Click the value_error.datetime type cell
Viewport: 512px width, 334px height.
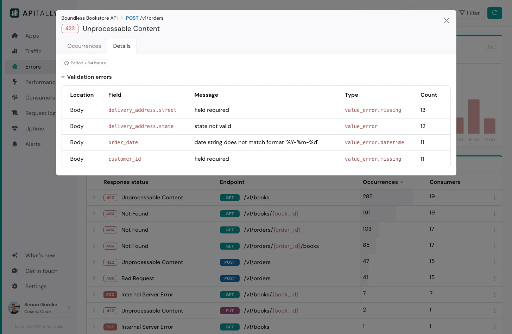click(x=374, y=142)
